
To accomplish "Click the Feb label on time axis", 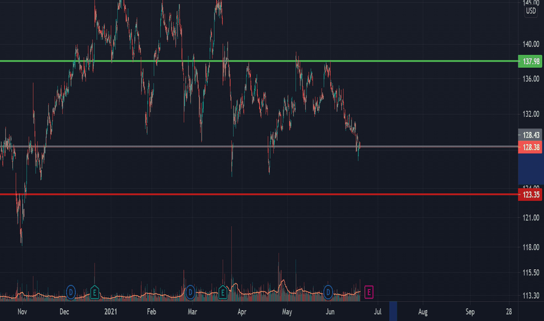I will pyautogui.click(x=151, y=312).
